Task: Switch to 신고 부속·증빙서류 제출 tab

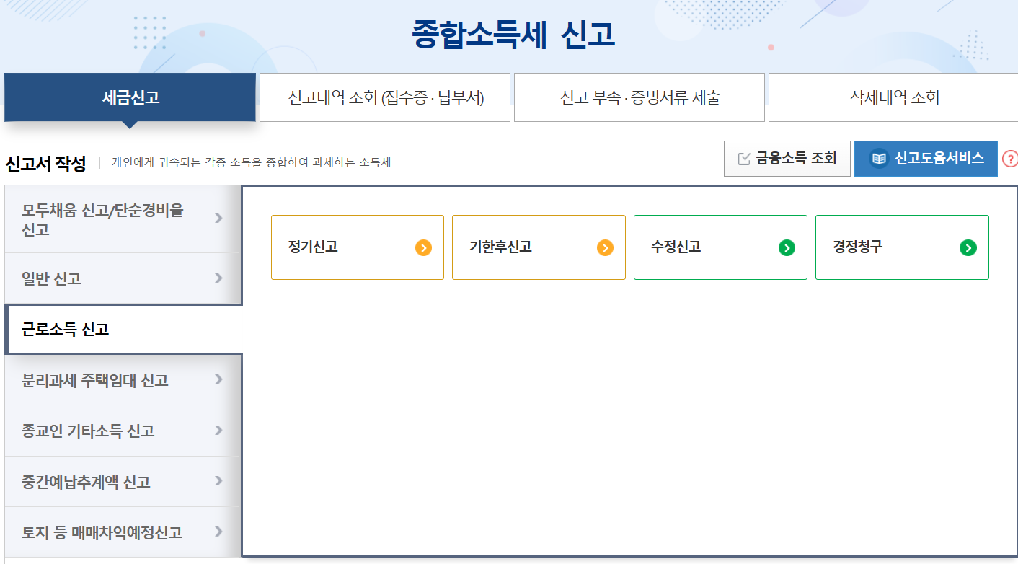Action: [639, 97]
